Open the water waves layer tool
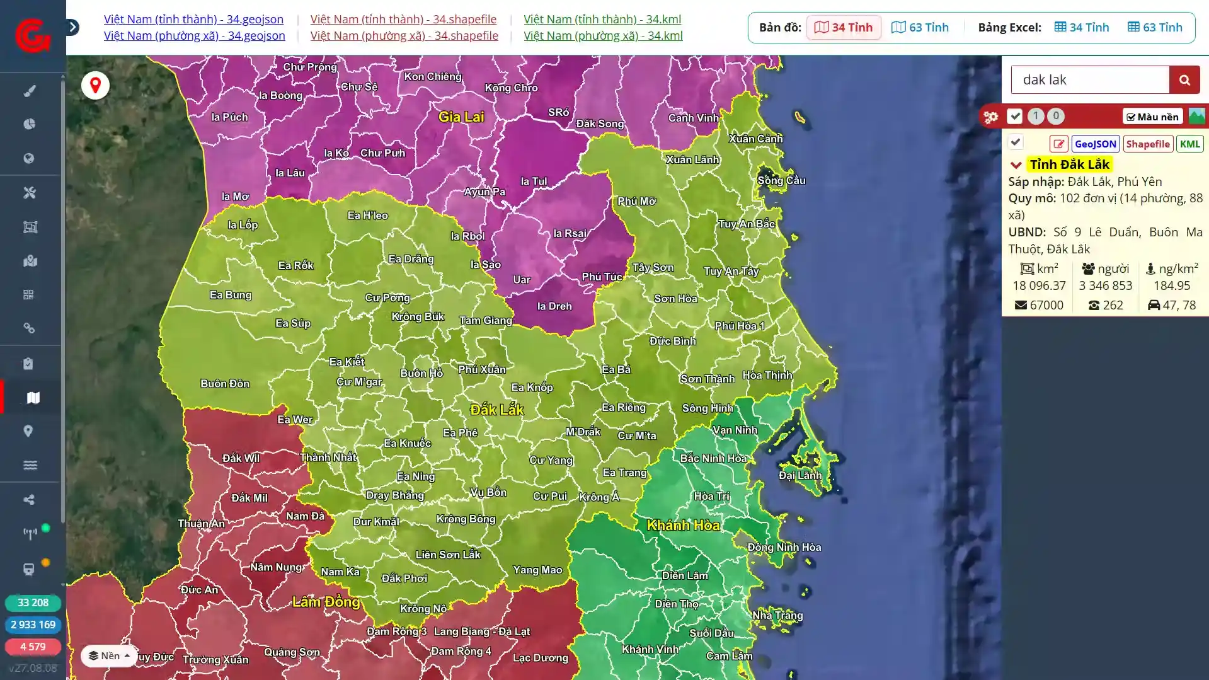This screenshot has height=680, width=1209. [x=30, y=466]
